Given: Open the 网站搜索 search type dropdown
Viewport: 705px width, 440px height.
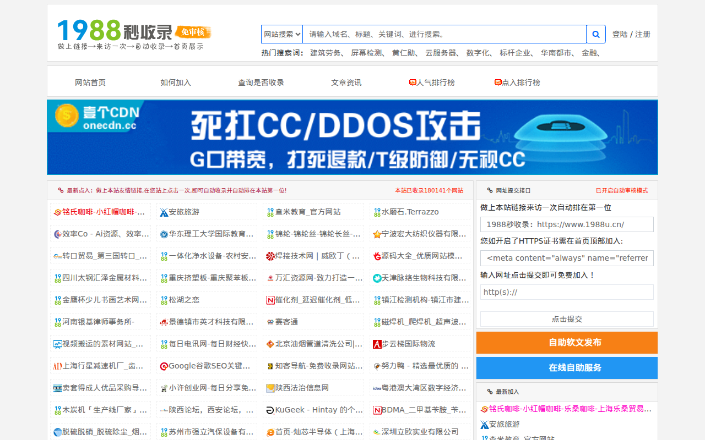Looking at the screenshot, I should coord(281,34).
